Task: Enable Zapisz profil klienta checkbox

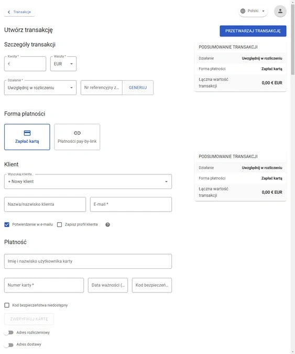Action: [x=59, y=224]
